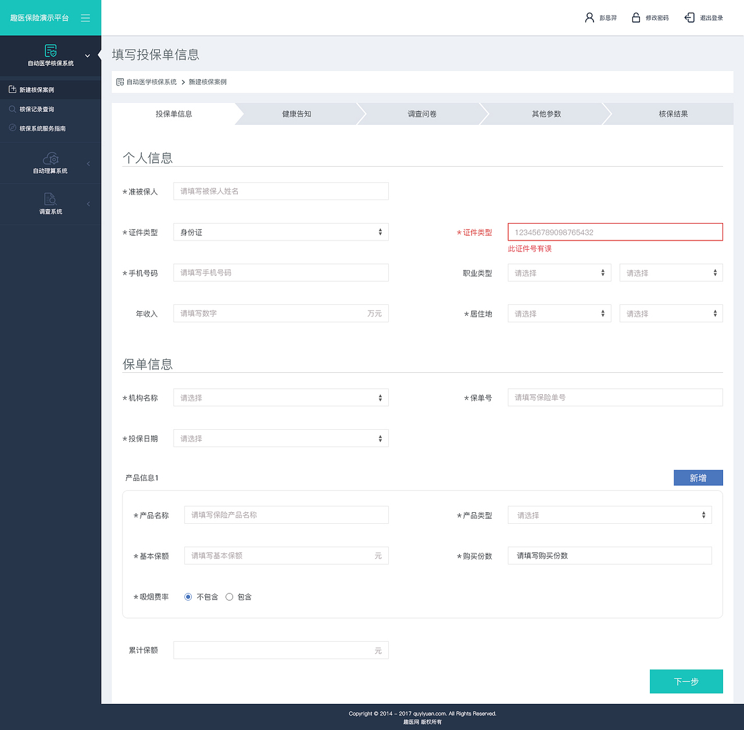Click the 保单号 input field
This screenshot has height=730, width=744.
click(x=615, y=397)
